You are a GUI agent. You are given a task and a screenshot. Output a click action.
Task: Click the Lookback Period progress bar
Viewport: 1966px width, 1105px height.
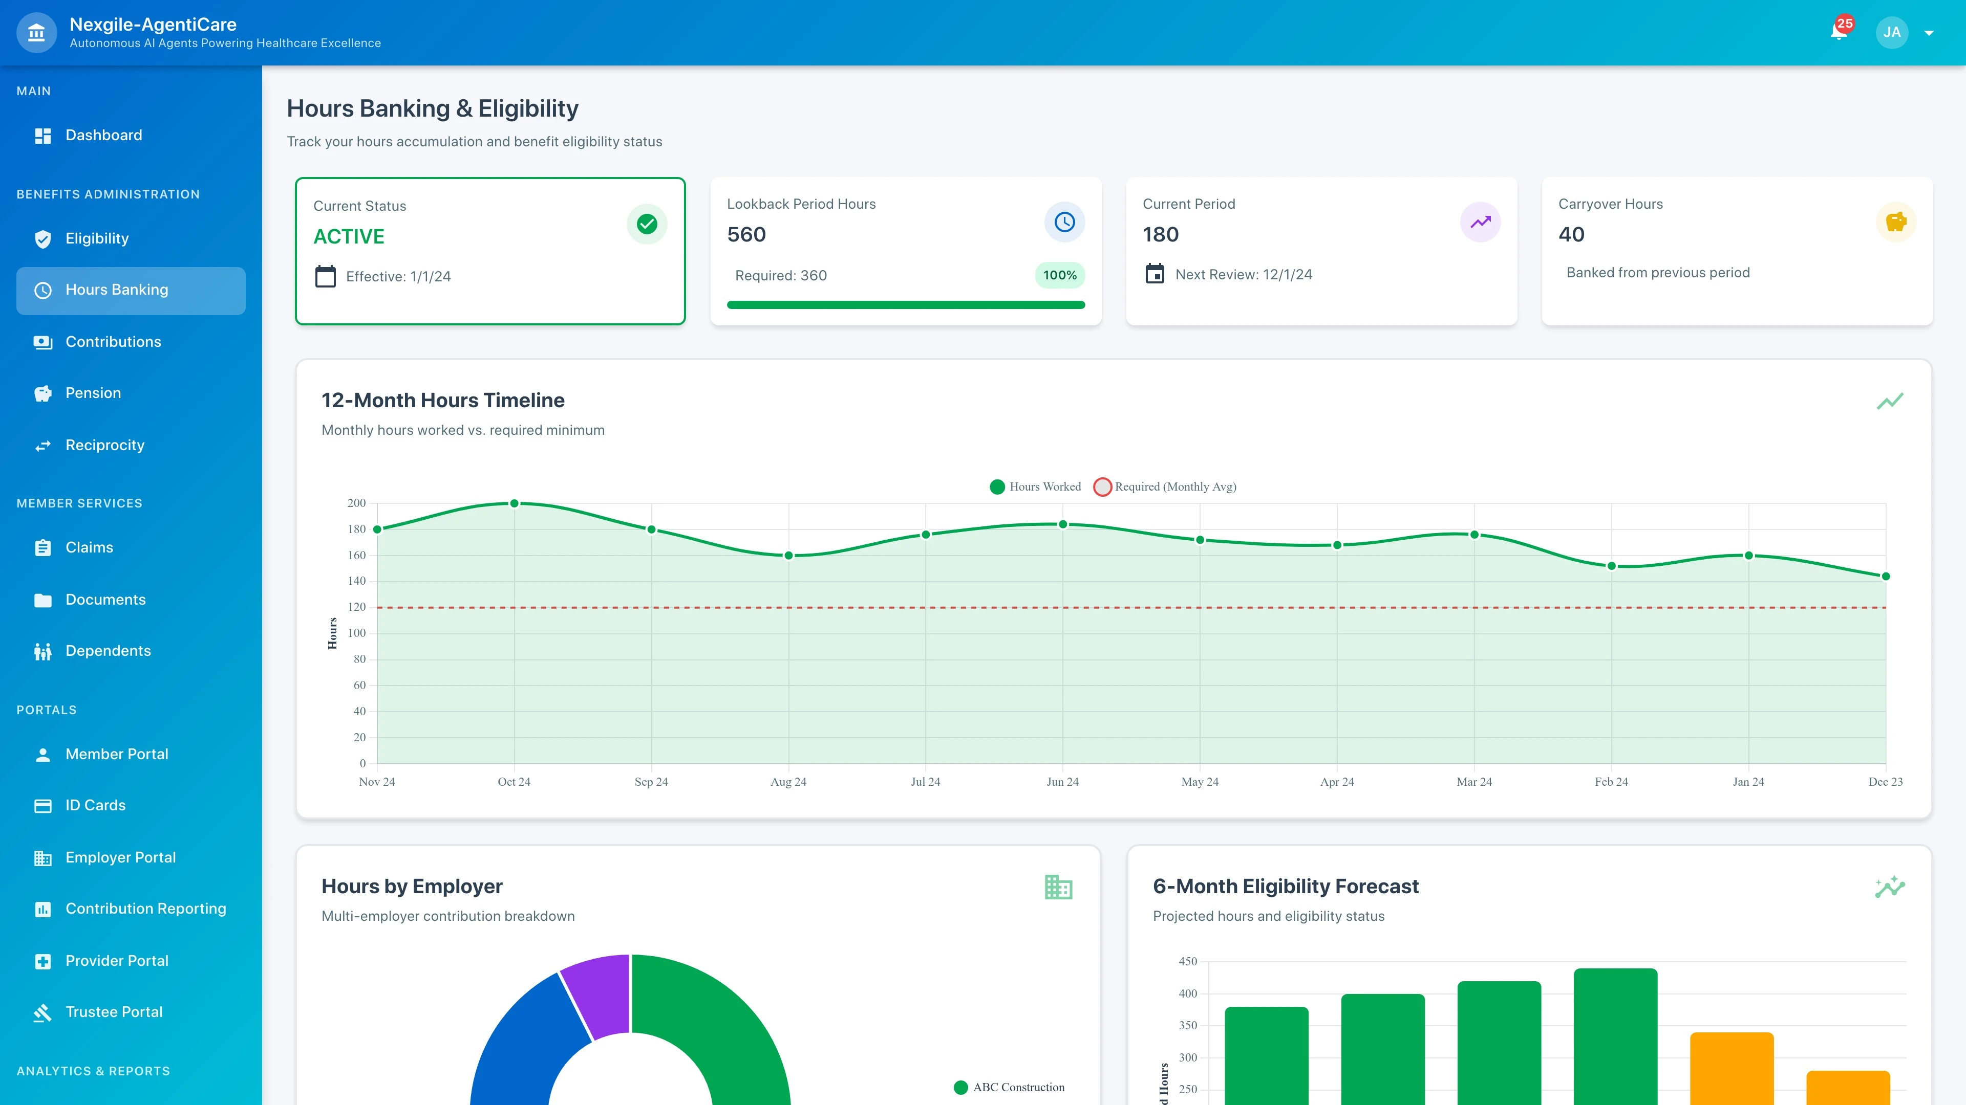pyautogui.click(x=906, y=304)
